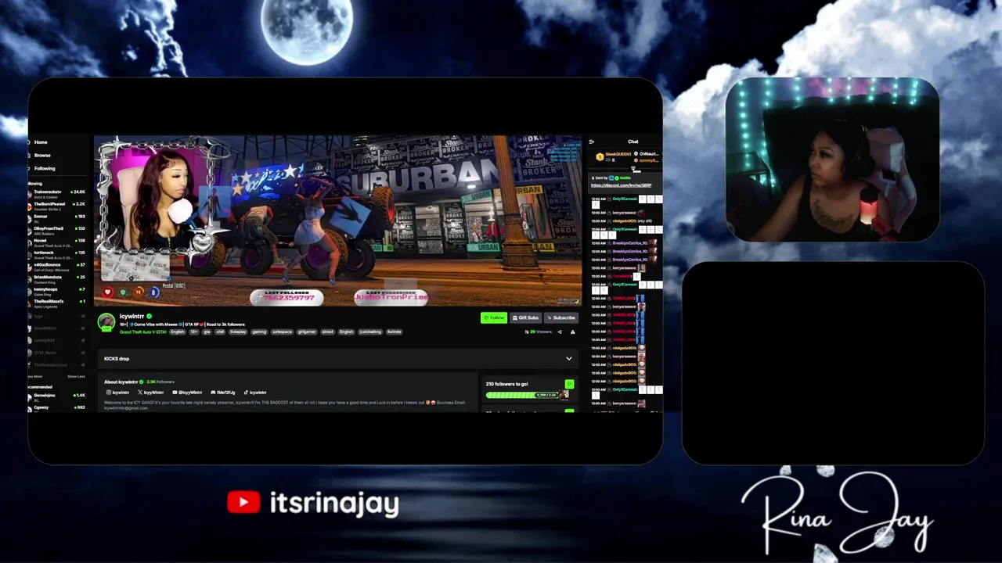1002x563 pixels.
Task: Select the safespace tag
Action: [x=282, y=332]
